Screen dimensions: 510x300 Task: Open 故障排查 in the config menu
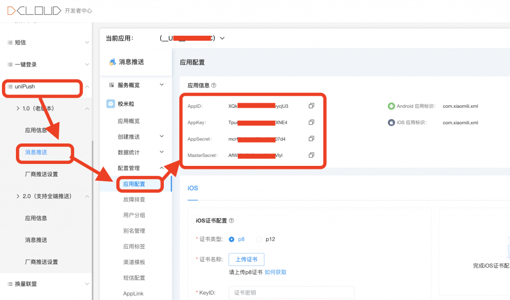pyautogui.click(x=134, y=200)
